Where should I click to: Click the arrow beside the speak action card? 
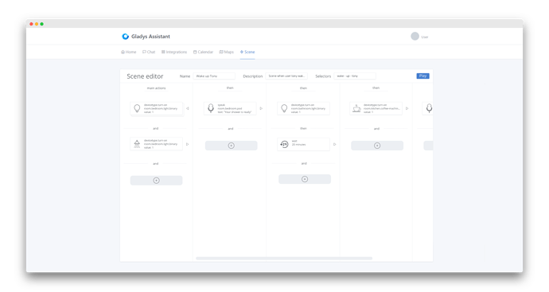click(x=261, y=108)
